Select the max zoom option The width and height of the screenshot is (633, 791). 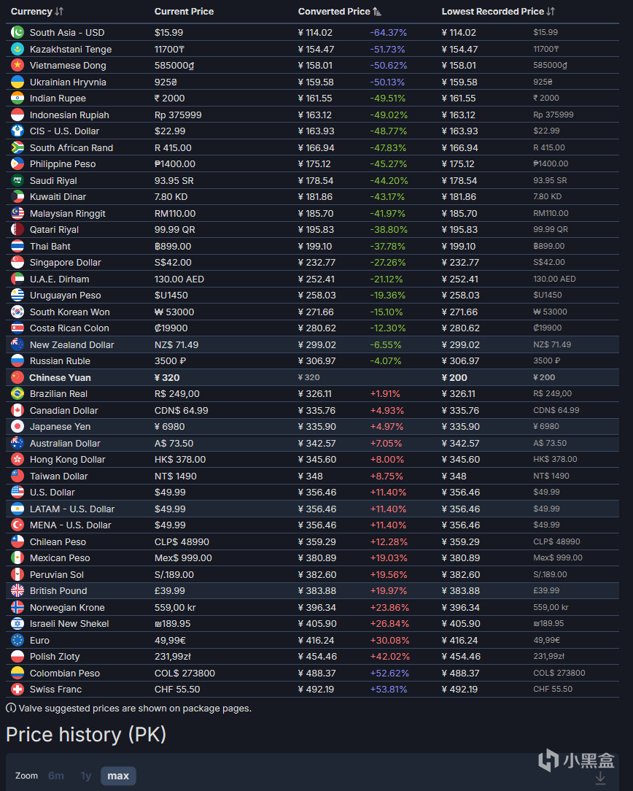coord(118,776)
